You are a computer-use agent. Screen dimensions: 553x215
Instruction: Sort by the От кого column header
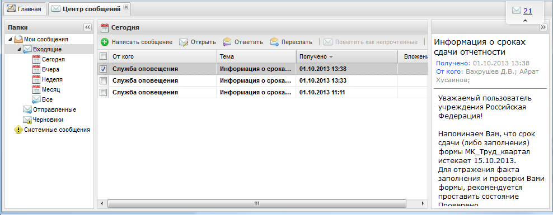coord(162,56)
